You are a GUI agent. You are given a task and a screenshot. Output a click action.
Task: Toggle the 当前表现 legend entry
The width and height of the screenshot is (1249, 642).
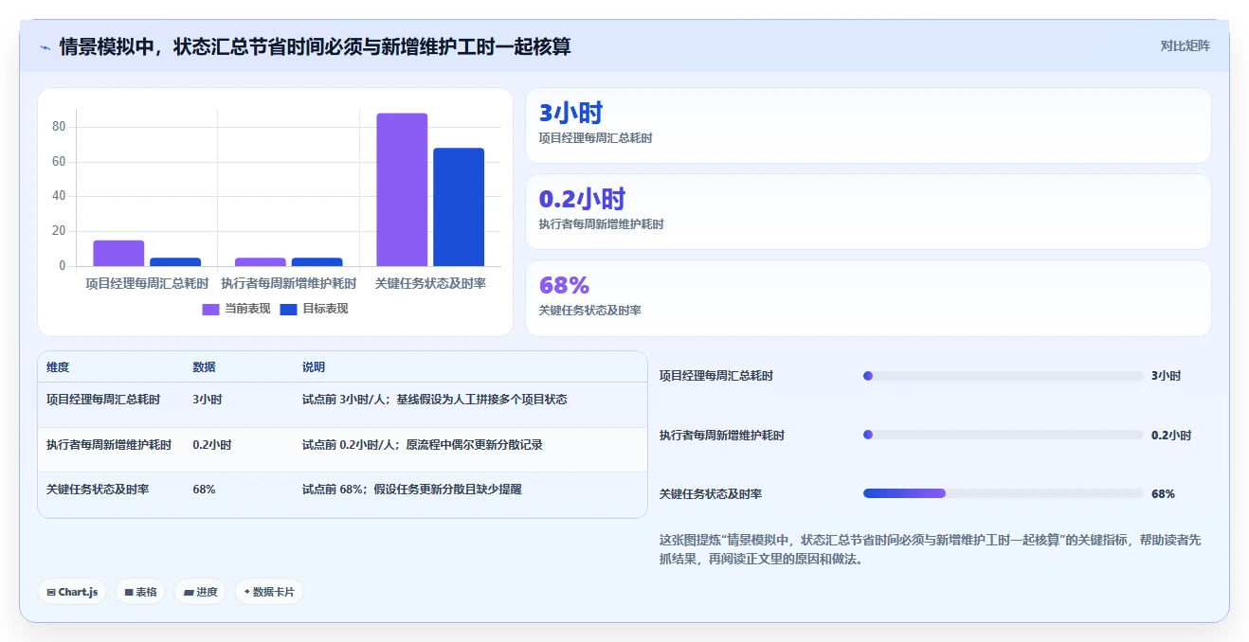(x=237, y=309)
